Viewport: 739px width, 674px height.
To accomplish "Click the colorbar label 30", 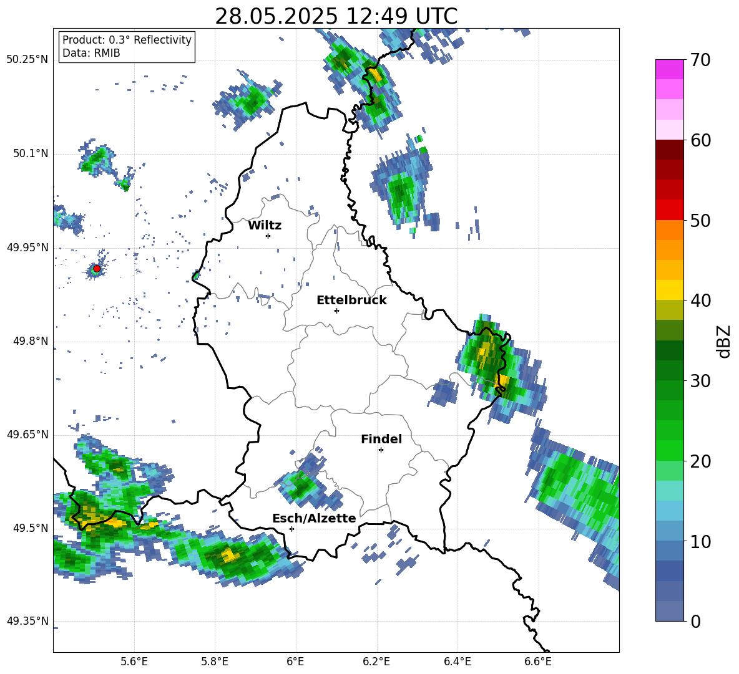I will tap(700, 381).
